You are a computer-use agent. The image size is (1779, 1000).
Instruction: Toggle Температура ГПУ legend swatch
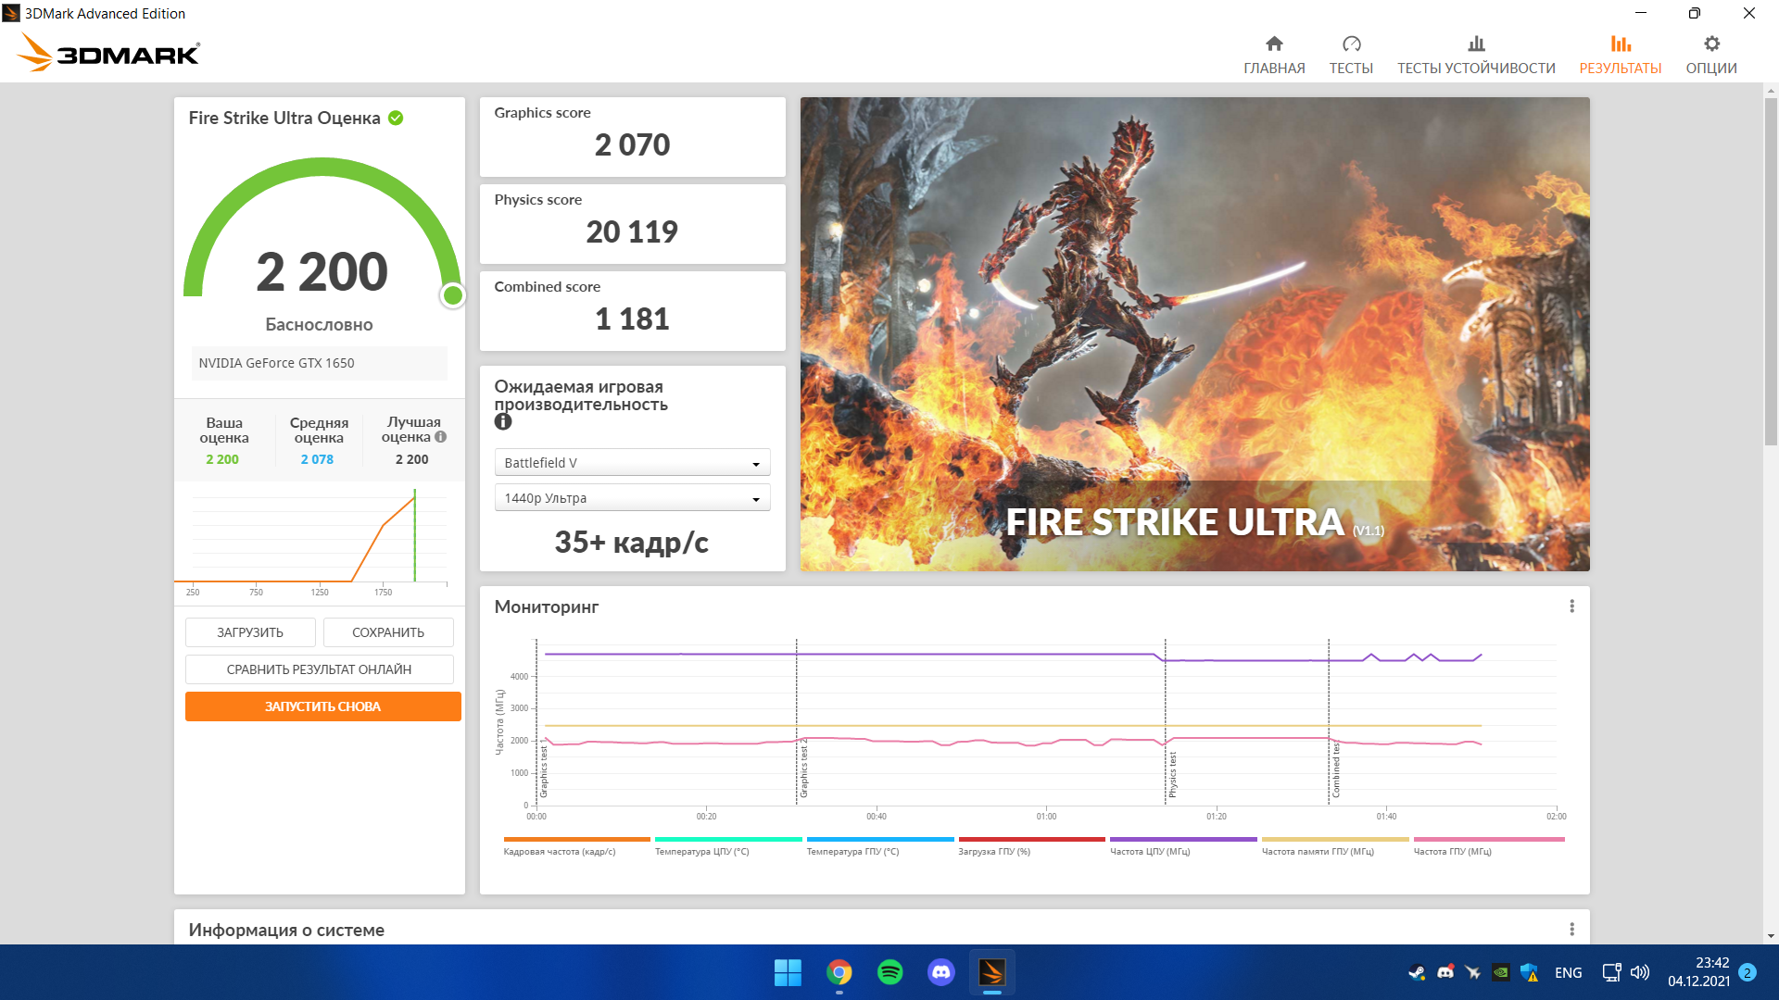tap(880, 840)
